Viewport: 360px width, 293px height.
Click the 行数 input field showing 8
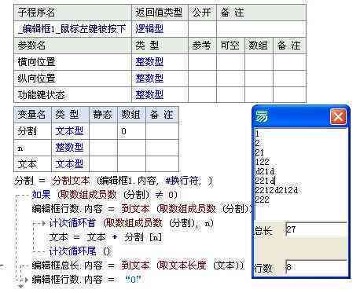click(x=316, y=268)
